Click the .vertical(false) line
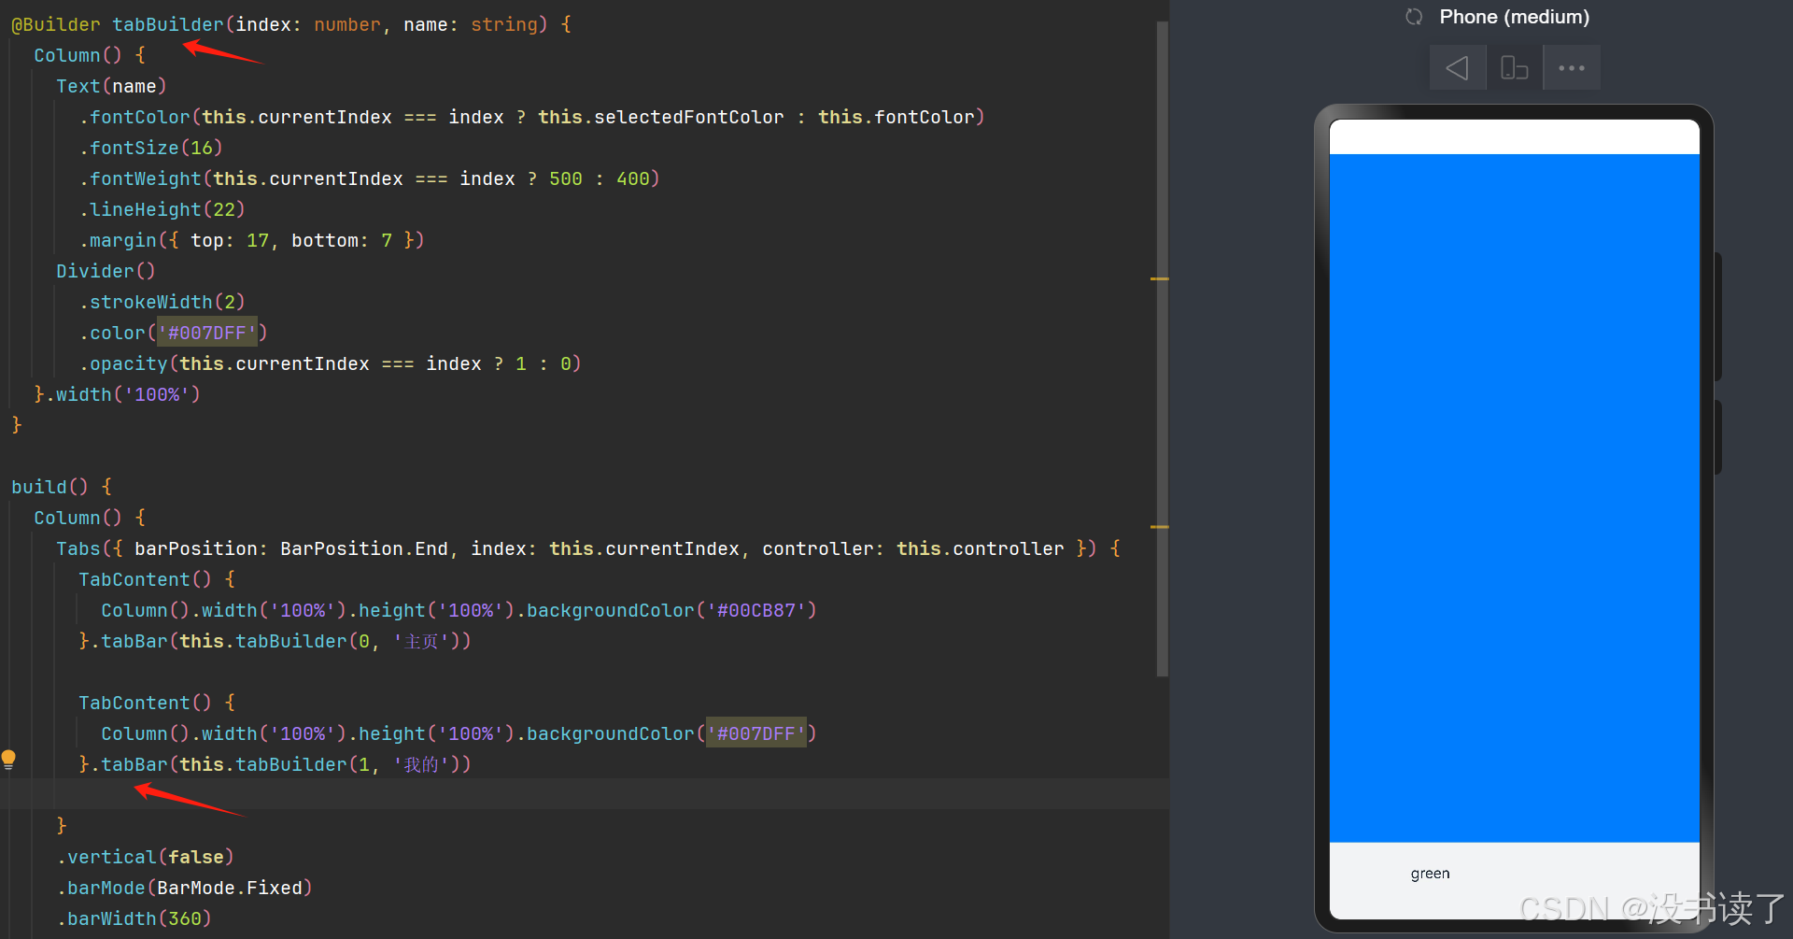Image resolution: width=1793 pixels, height=939 pixels. (x=146, y=857)
